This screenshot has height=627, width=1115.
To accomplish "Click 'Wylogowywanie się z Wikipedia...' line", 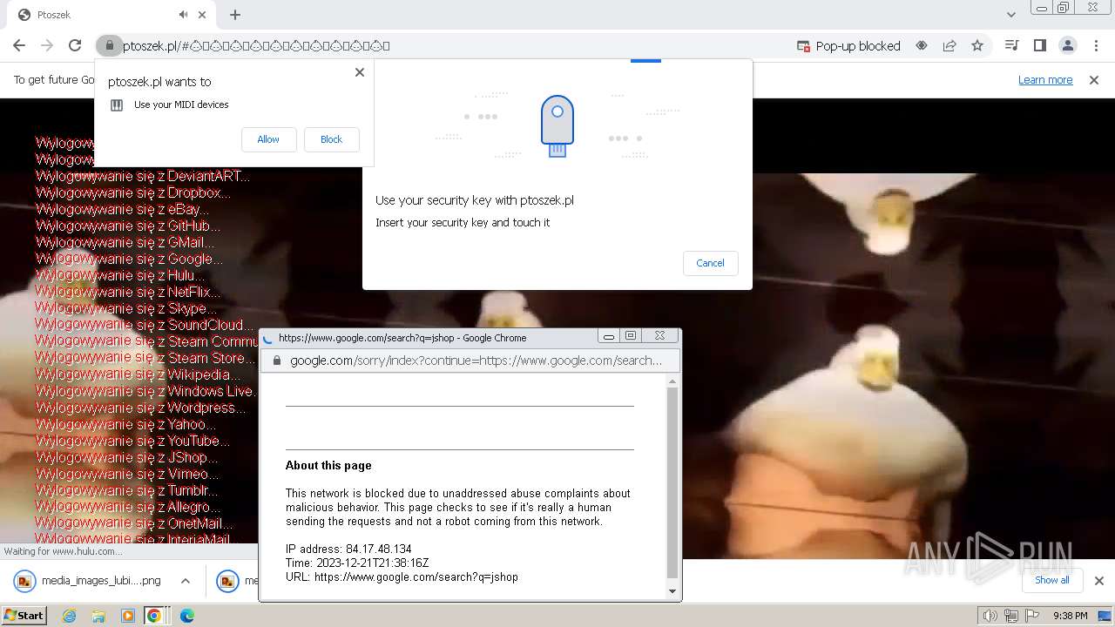I will 138,374.
